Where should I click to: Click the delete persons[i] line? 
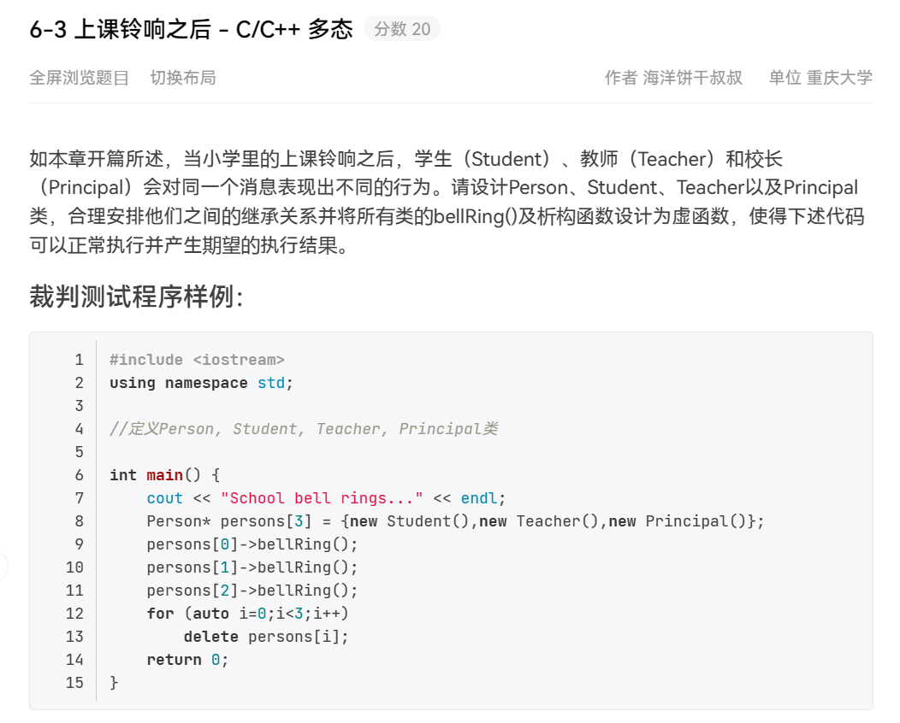(x=266, y=637)
